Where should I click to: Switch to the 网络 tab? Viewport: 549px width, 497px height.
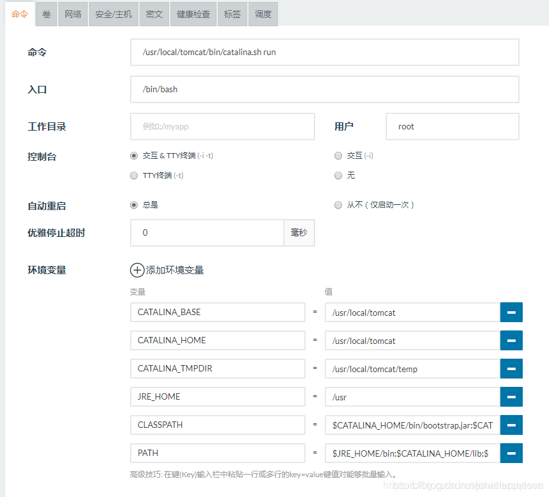click(x=73, y=14)
